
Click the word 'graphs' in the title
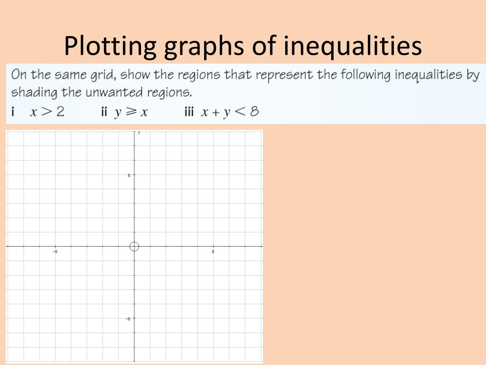[x=204, y=46]
